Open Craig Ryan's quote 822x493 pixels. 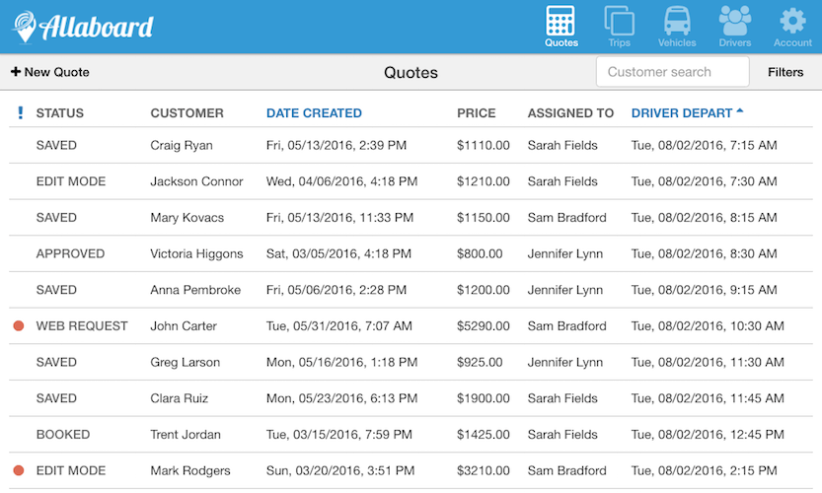pyautogui.click(x=180, y=146)
